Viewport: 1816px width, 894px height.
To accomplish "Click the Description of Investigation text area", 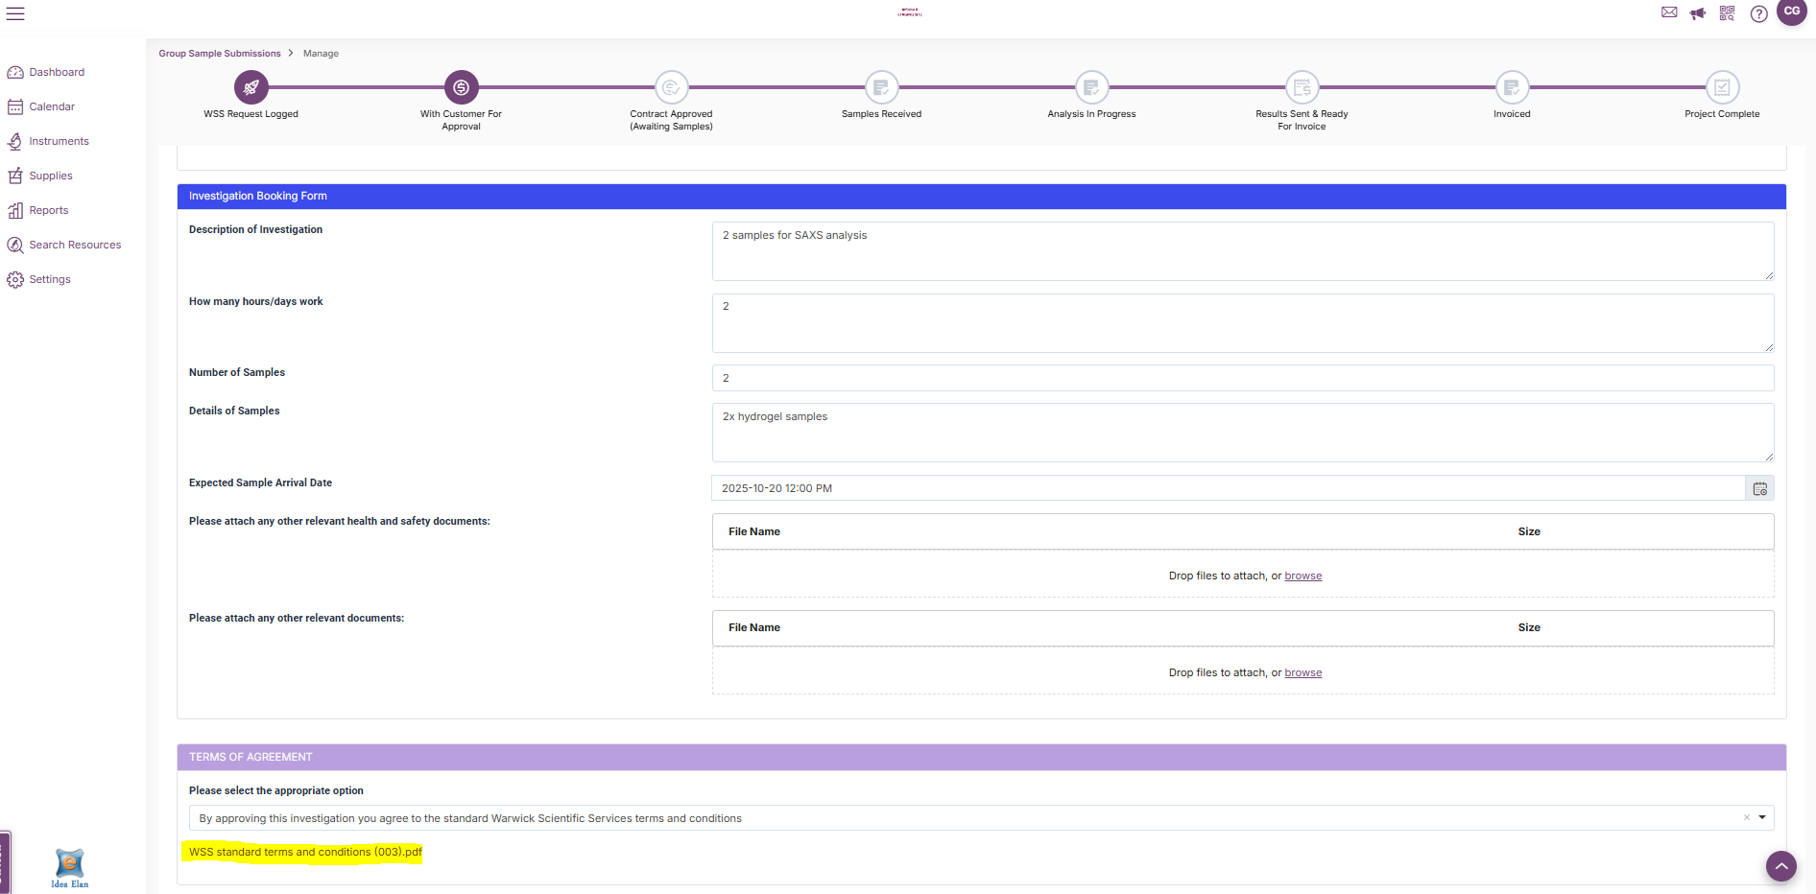I will (1243, 251).
